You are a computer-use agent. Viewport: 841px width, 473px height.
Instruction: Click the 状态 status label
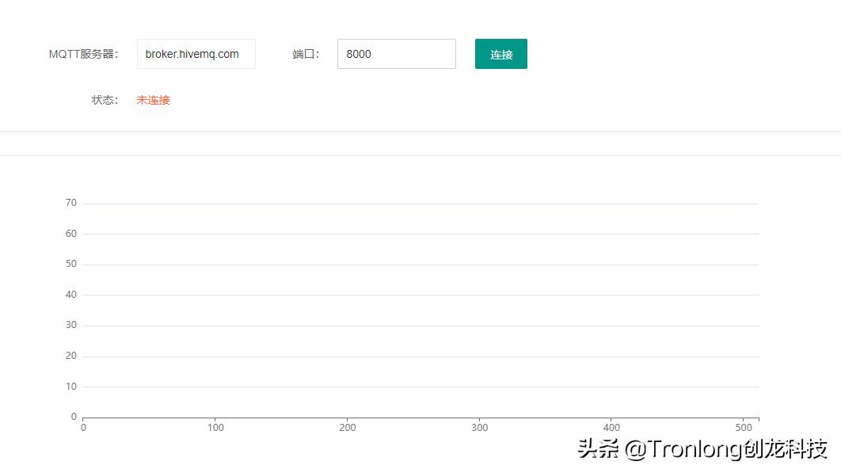[104, 100]
